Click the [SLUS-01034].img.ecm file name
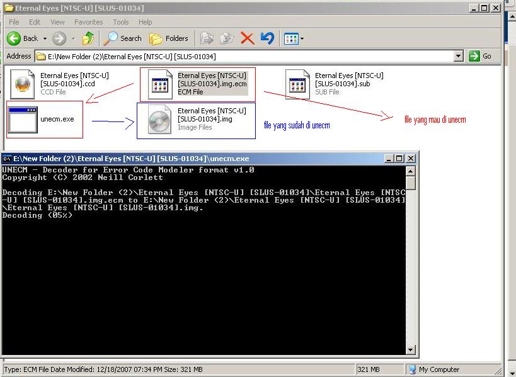This screenshot has height=377, width=516. (x=212, y=84)
